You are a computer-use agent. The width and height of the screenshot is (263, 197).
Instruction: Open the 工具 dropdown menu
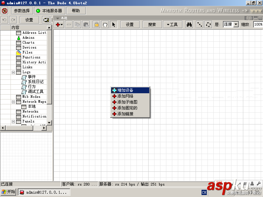172,25
